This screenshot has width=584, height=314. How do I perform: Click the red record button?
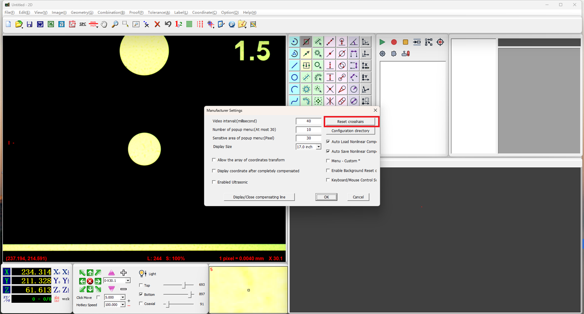(x=394, y=42)
